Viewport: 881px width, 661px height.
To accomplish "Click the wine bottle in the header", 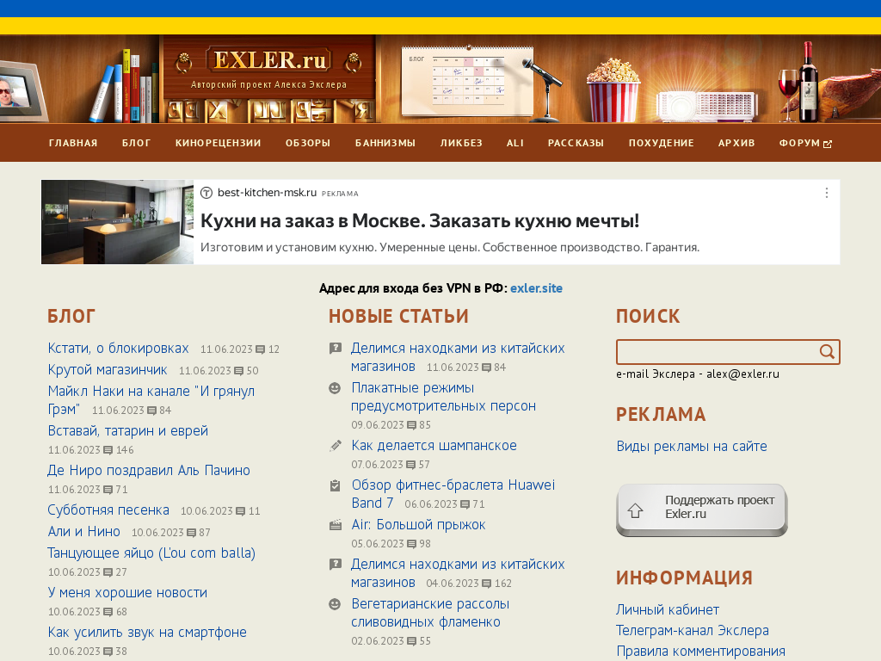I will tap(809, 82).
